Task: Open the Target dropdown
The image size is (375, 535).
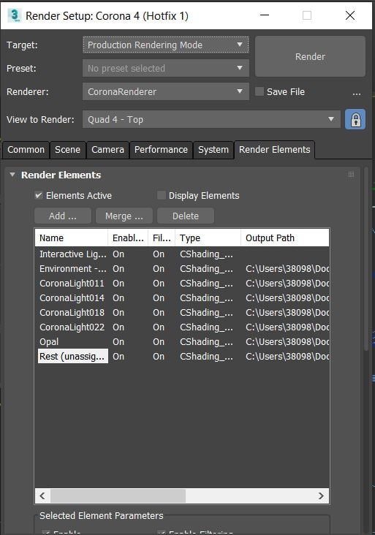Action: pos(165,45)
